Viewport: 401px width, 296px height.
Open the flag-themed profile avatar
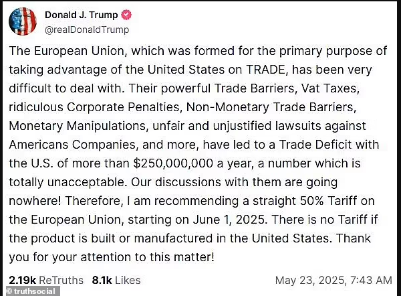click(23, 21)
